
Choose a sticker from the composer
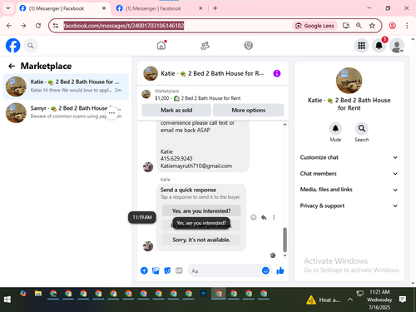tap(167, 270)
